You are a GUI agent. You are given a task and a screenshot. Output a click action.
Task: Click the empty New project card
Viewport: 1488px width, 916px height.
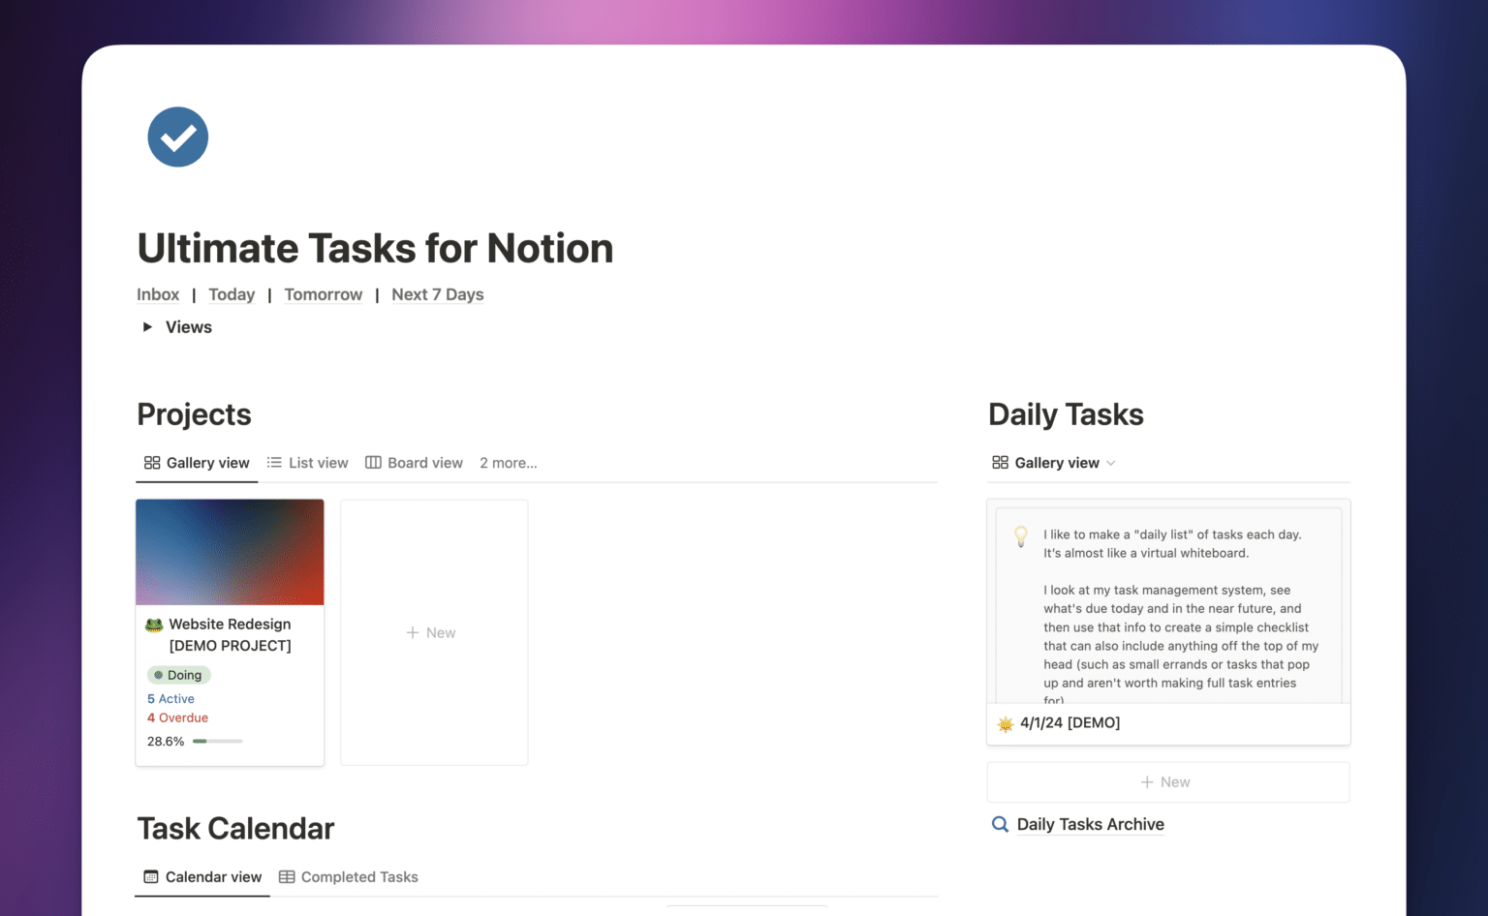[433, 631]
